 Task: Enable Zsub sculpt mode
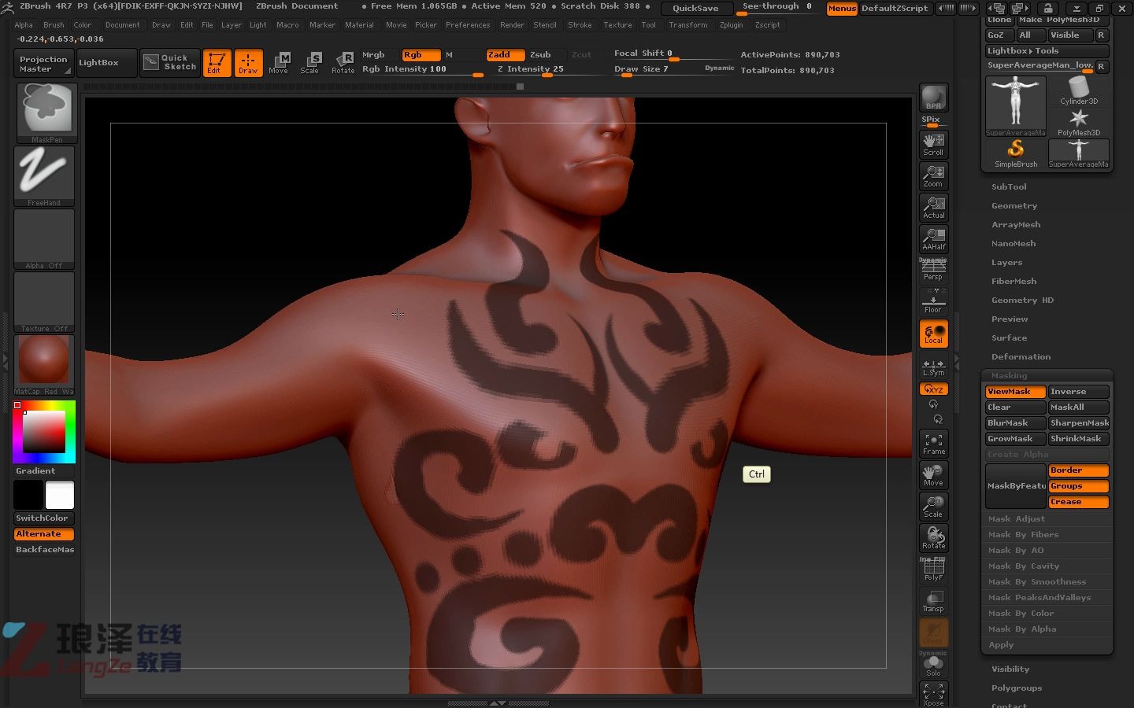tap(547, 55)
